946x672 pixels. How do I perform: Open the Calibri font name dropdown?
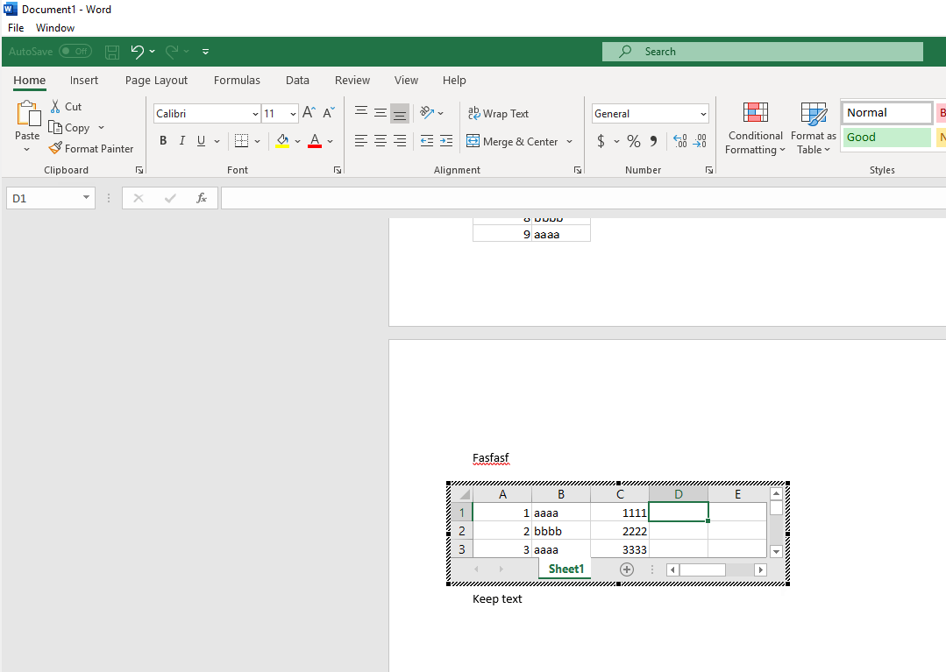[x=255, y=114]
